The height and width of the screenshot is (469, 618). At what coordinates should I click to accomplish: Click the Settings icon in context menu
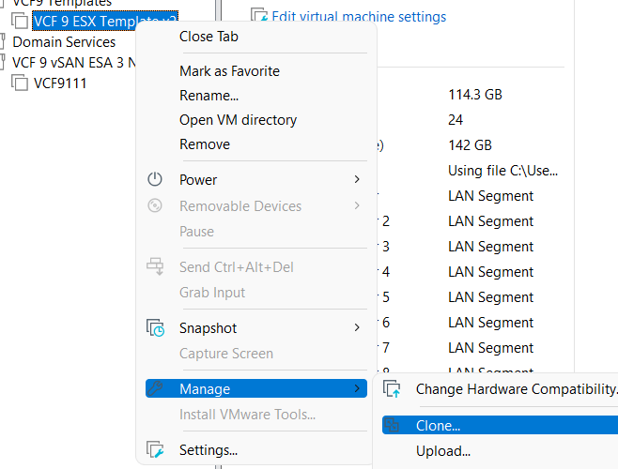click(x=156, y=450)
